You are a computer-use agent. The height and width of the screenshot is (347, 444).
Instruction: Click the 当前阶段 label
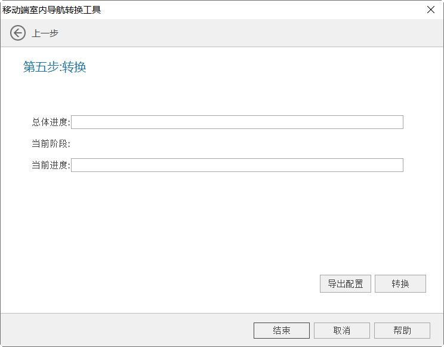click(51, 144)
